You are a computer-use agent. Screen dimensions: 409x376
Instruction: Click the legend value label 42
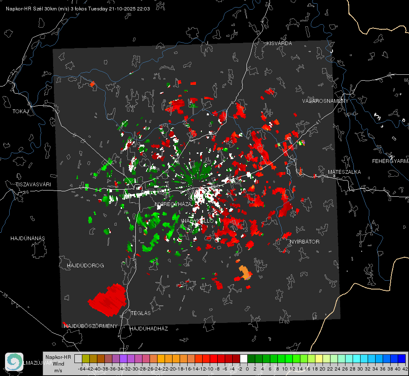pos(405,369)
